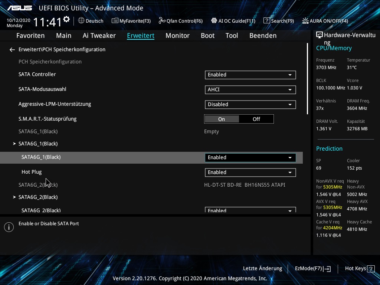The image size is (380, 285).
Task: Click Letzte Änderung at the bottom
Action: (262, 269)
